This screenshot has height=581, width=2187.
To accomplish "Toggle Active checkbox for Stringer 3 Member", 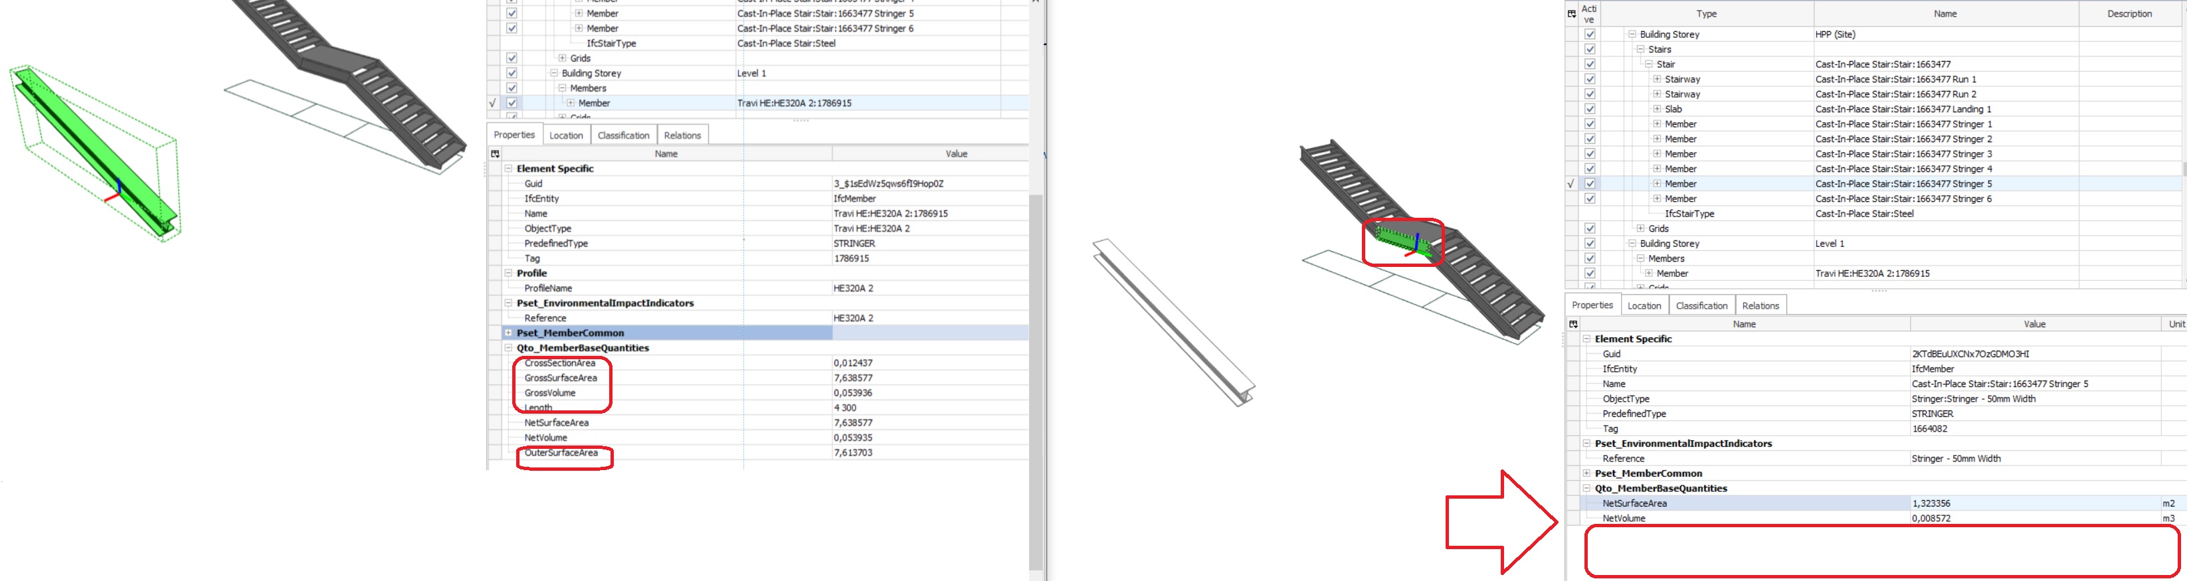I will pos(1590,153).
